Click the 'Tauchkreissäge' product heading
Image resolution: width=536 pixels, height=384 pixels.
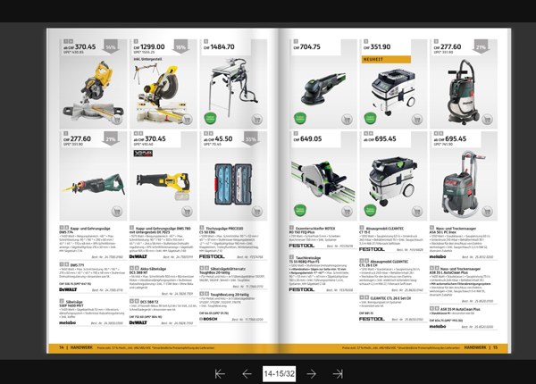(x=308, y=258)
